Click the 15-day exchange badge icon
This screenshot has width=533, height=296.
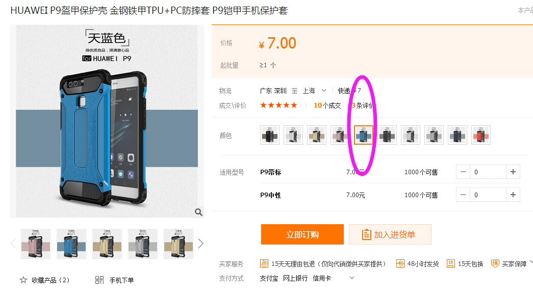(x=451, y=263)
